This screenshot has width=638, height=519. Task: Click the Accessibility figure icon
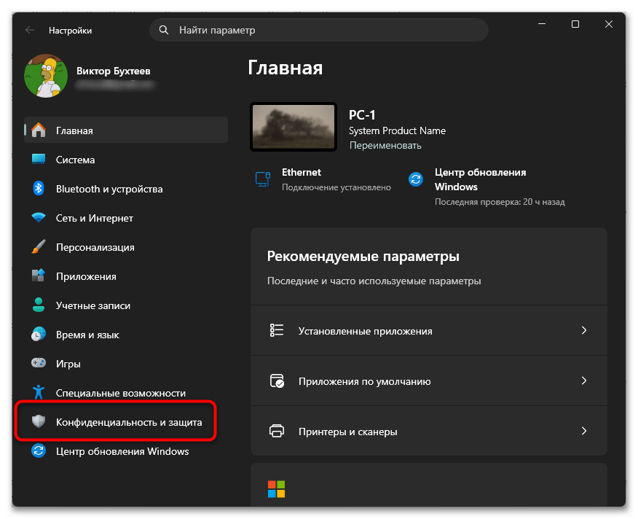(x=39, y=392)
